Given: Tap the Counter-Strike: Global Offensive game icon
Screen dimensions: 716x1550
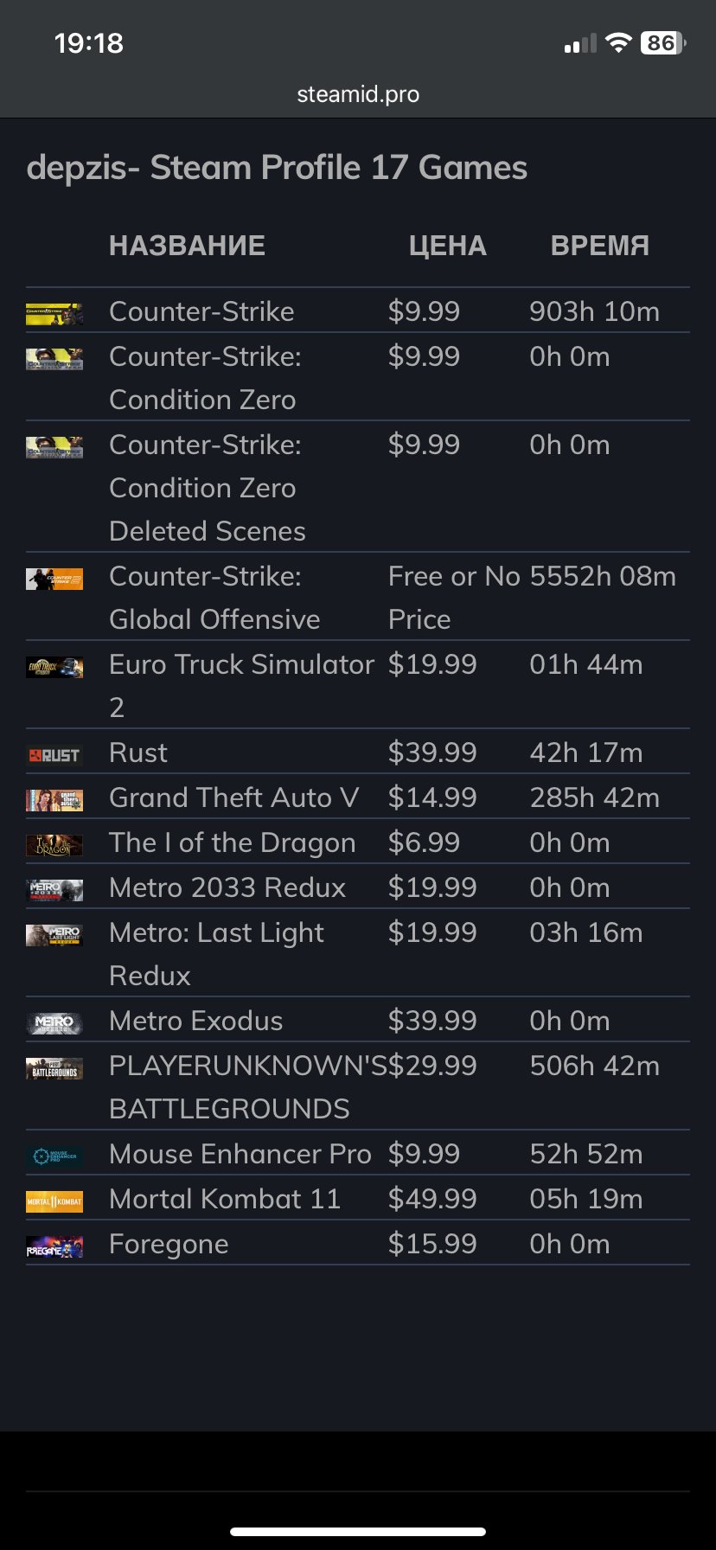Looking at the screenshot, I should coord(54,579).
